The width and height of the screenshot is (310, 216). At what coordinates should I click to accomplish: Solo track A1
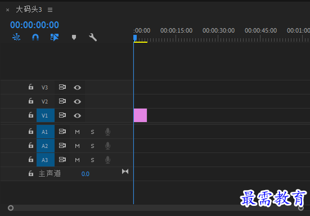pos(92,132)
